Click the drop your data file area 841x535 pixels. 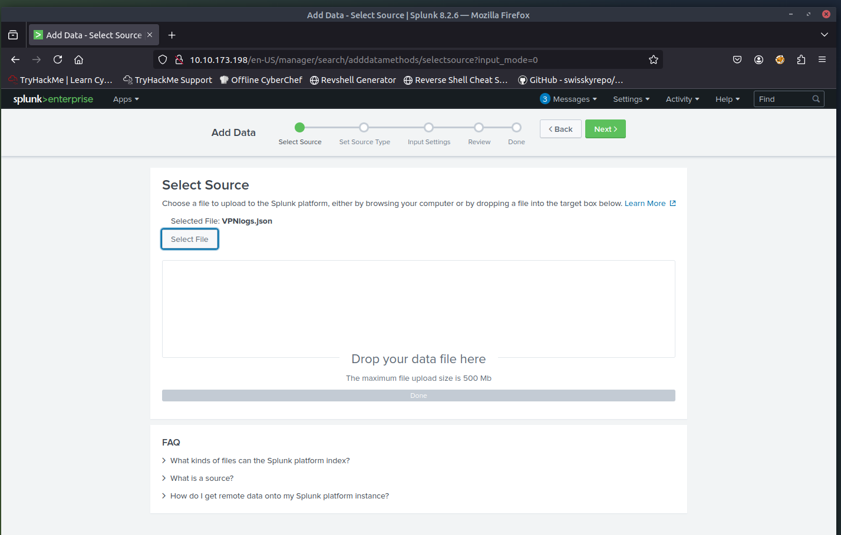click(418, 309)
